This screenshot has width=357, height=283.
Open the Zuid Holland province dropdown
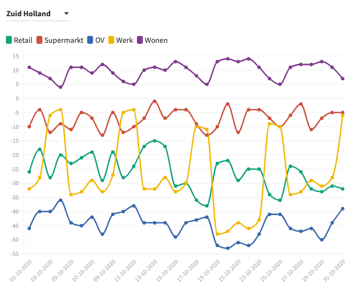(29, 14)
